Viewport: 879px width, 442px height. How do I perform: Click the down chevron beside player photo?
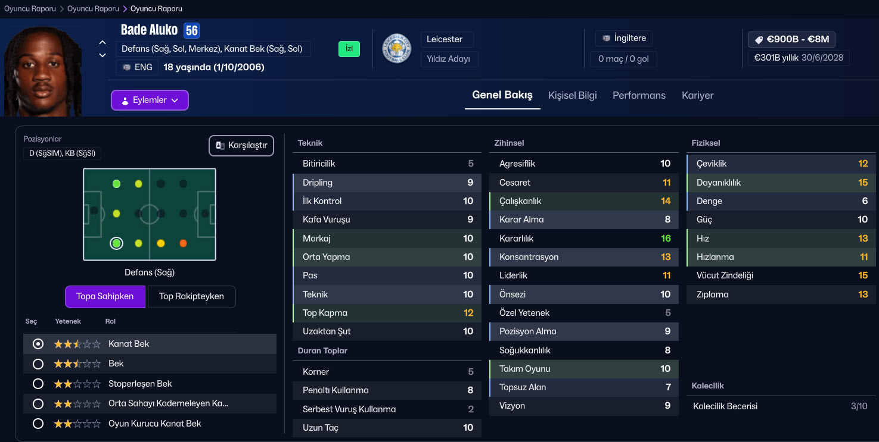103,55
